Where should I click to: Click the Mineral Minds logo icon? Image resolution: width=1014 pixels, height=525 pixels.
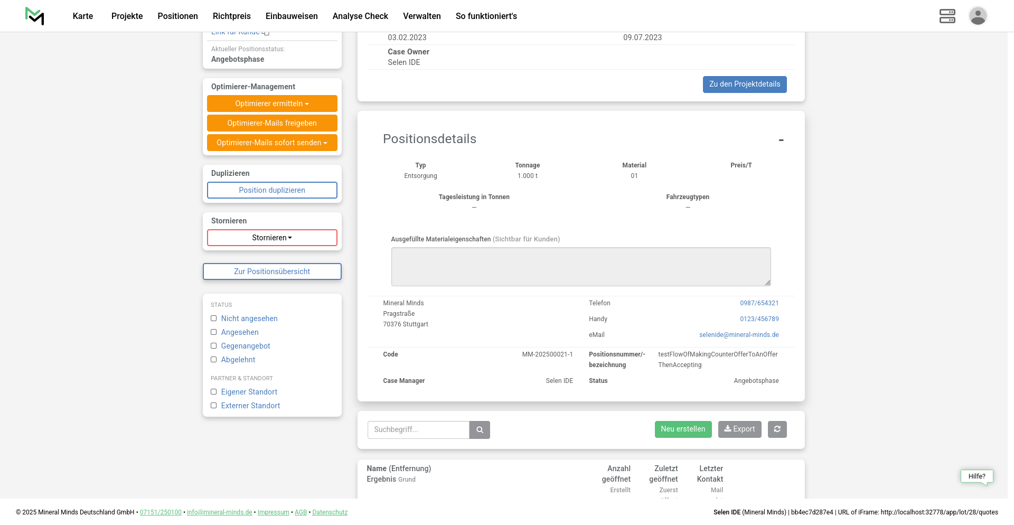coord(35,16)
